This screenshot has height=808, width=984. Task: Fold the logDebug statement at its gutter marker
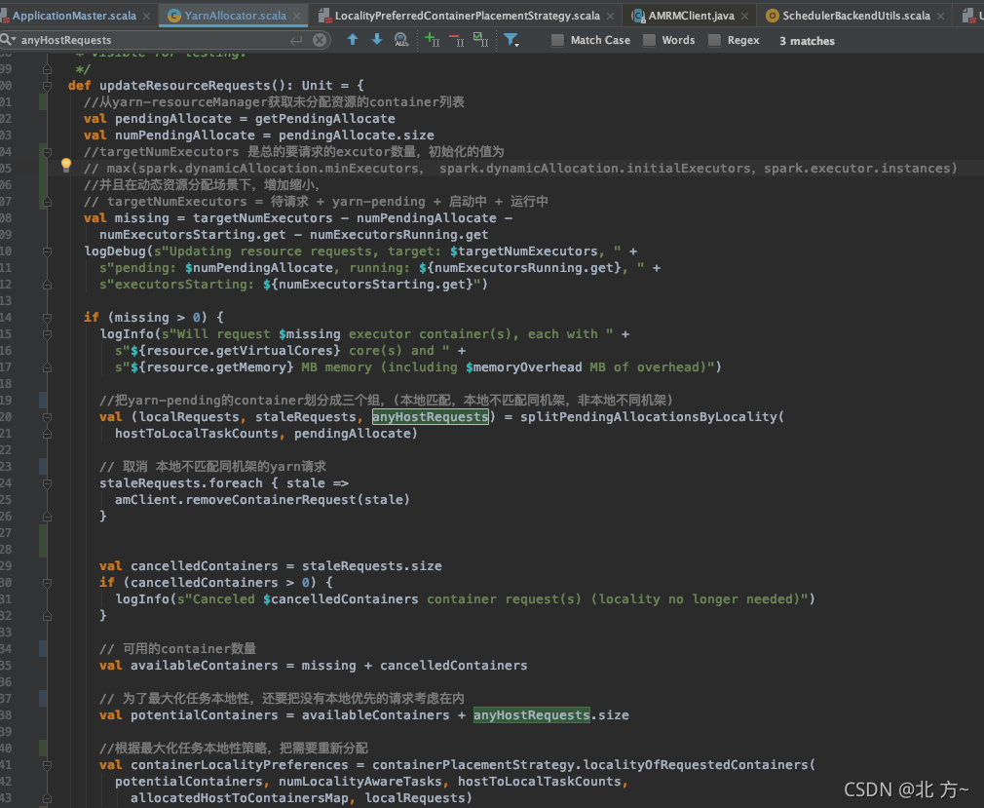[x=47, y=251]
